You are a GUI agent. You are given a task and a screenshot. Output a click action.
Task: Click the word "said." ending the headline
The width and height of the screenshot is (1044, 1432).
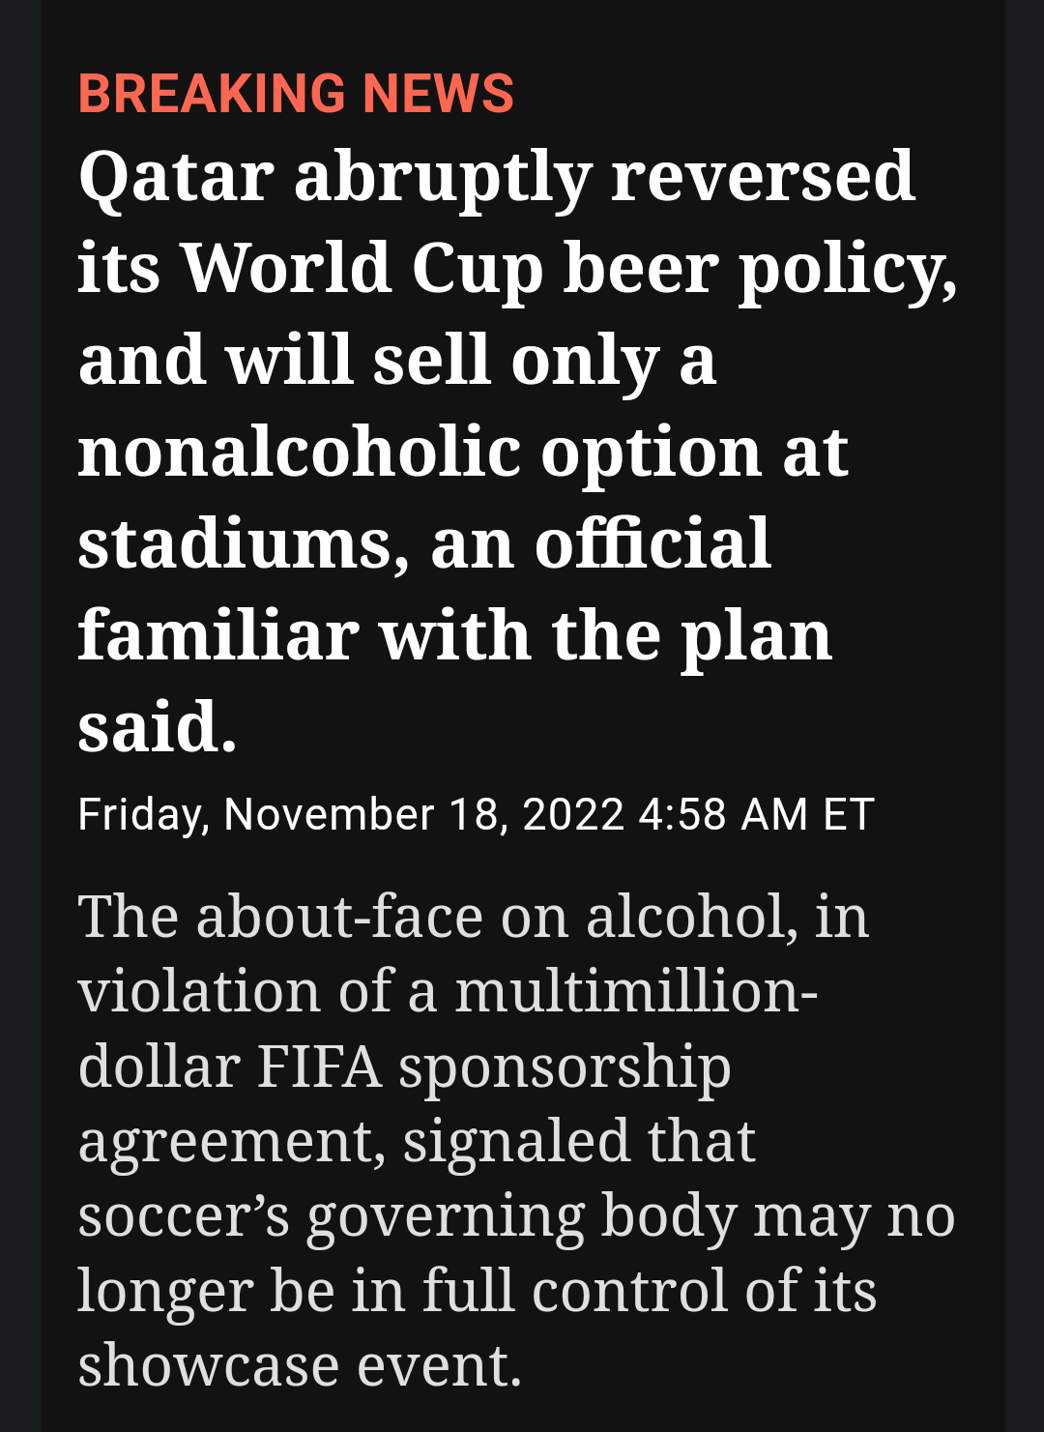157,727
